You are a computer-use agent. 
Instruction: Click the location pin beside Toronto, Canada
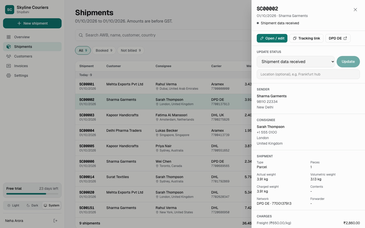click(157, 166)
